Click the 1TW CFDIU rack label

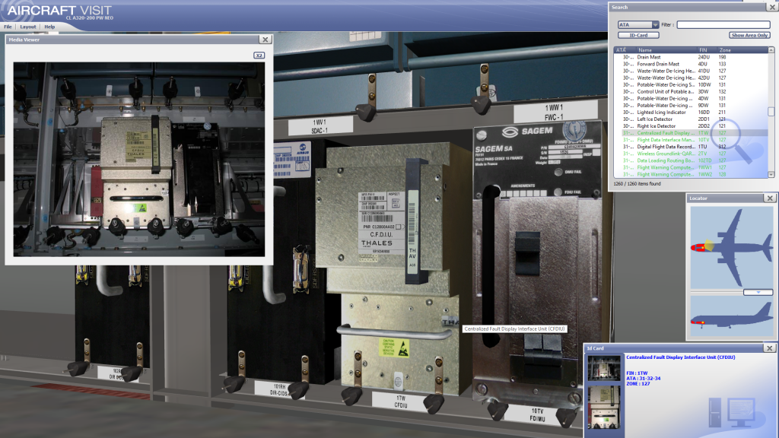point(402,402)
